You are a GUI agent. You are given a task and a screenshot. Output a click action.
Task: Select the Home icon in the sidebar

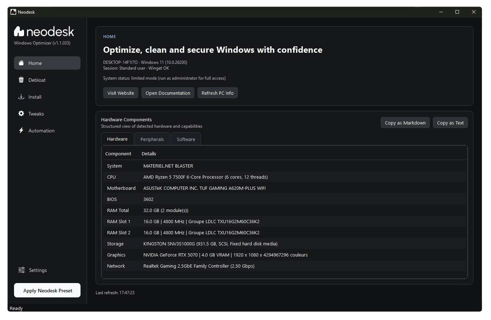coord(21,63)
